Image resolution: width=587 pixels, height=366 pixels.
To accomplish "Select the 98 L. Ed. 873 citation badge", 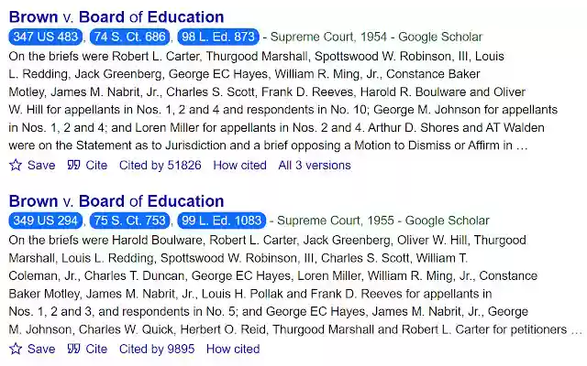I will (x=218, y=38).
